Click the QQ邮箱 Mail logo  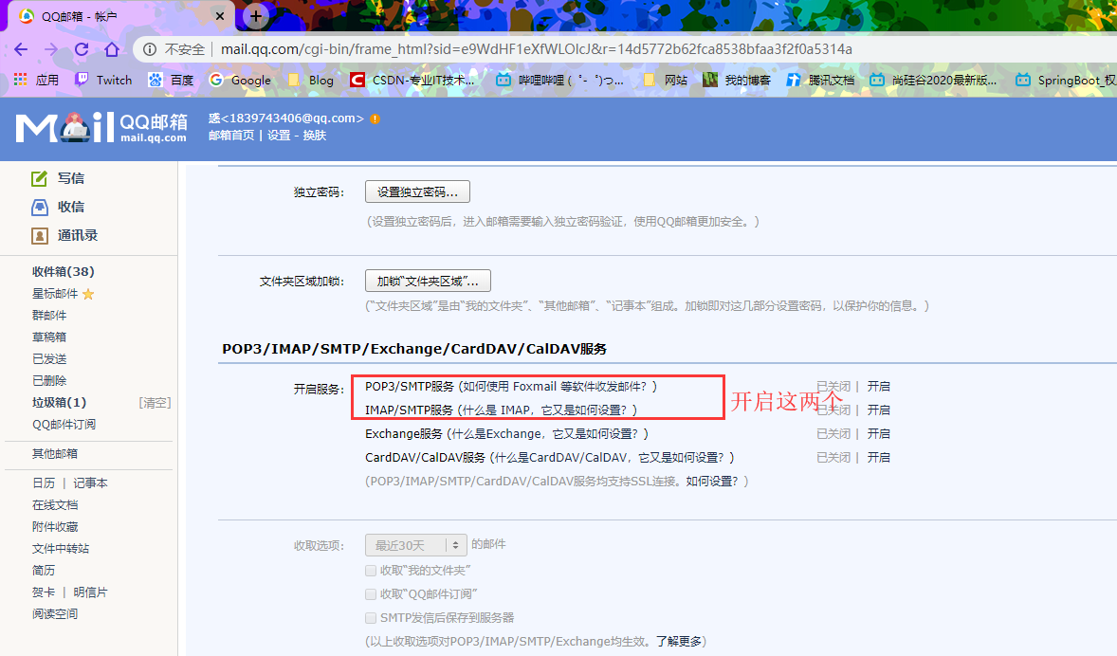coord(101,127)
